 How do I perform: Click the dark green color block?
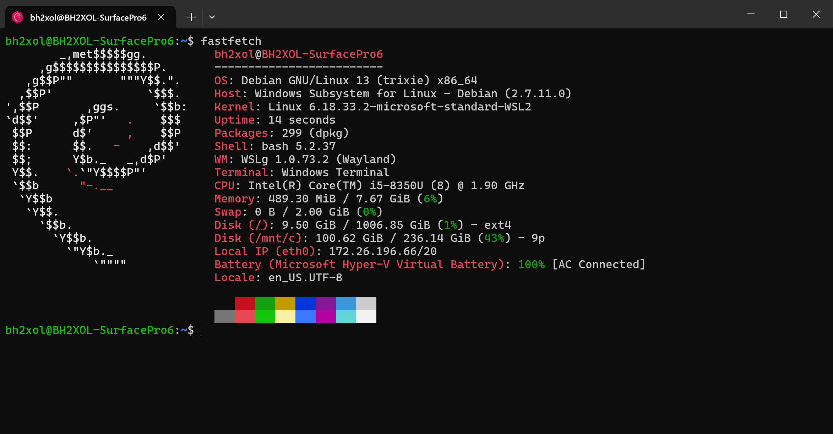coord(265,304)
